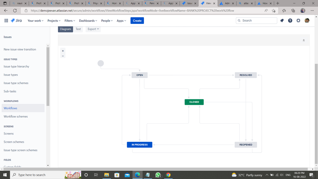Open the tab actions menu icon
This screenshot has height=179, width=318.
tap(5, 3)
